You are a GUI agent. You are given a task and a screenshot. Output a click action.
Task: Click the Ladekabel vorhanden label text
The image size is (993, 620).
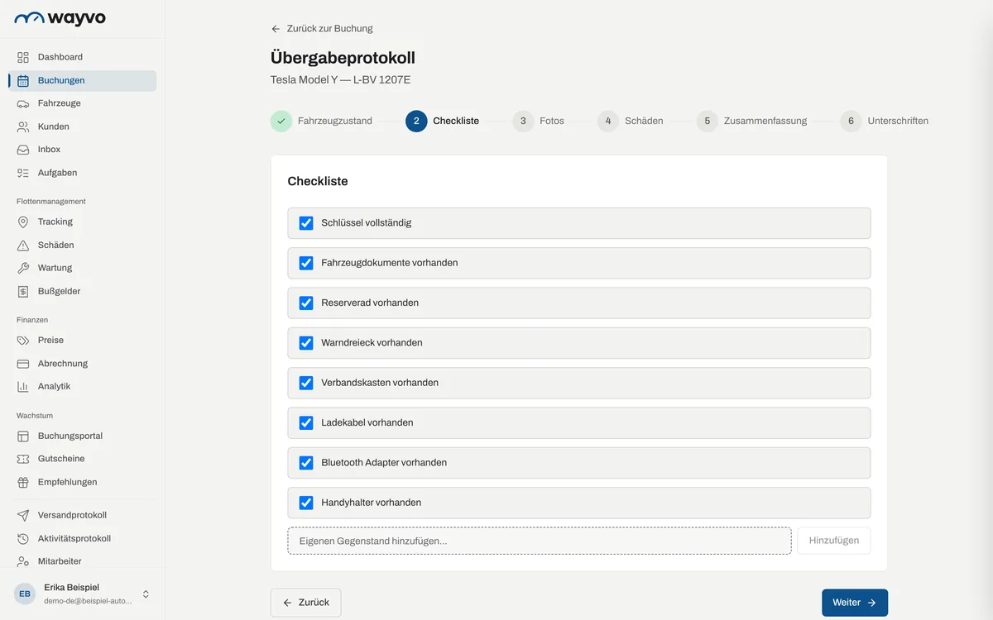[367, 422]
